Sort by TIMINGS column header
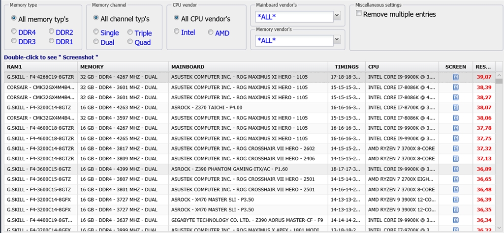 point(346,67)
